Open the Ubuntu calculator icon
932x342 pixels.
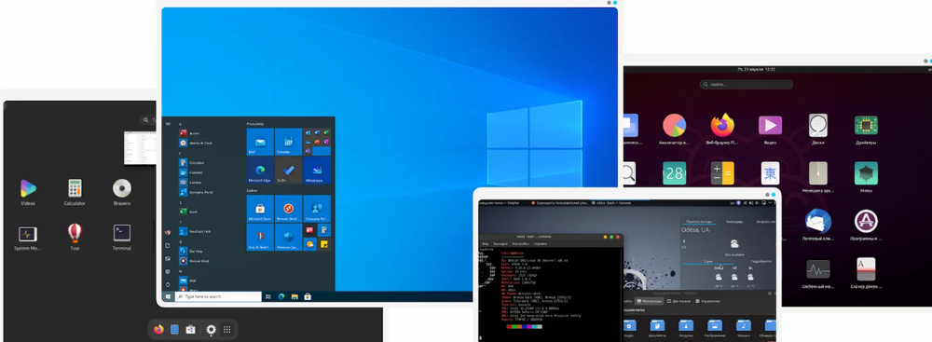click(722, 173)
